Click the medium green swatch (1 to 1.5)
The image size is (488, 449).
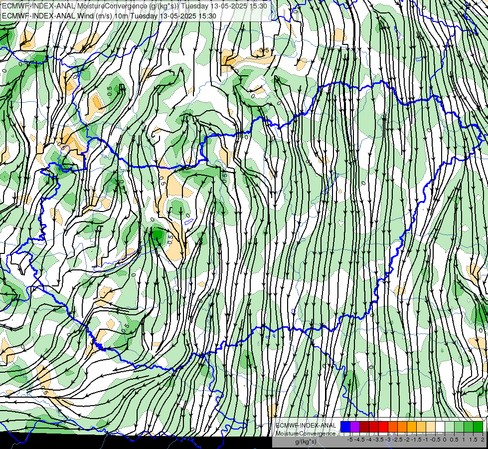tap(469, 427)
